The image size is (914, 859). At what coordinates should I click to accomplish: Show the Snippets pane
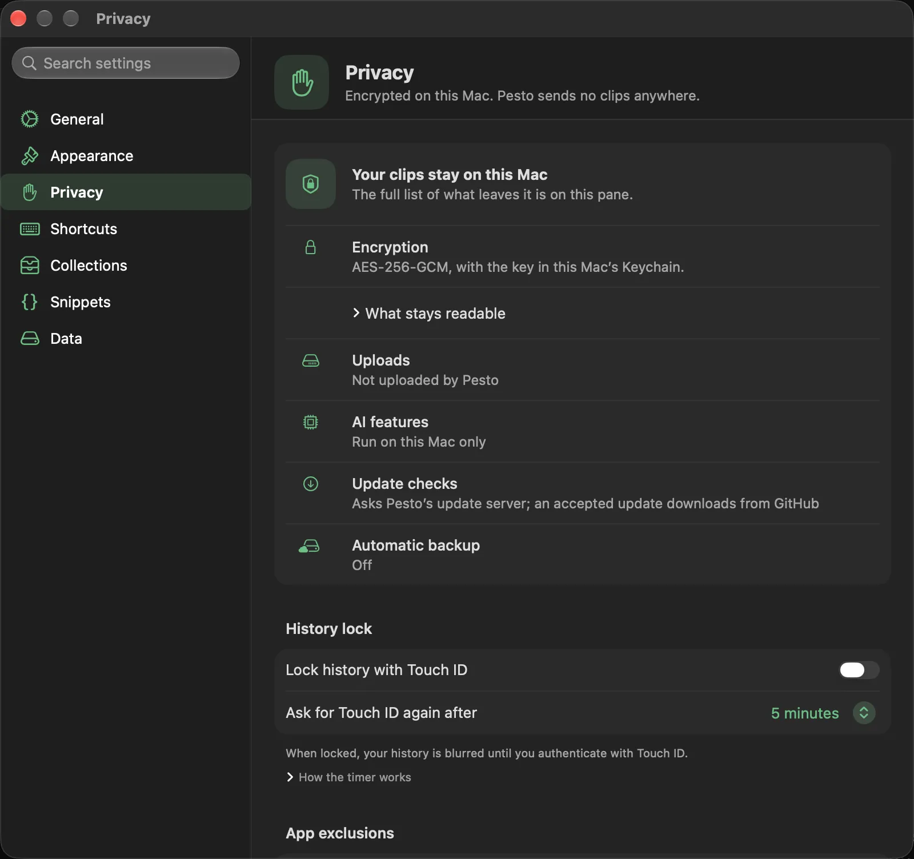(126, 302)
